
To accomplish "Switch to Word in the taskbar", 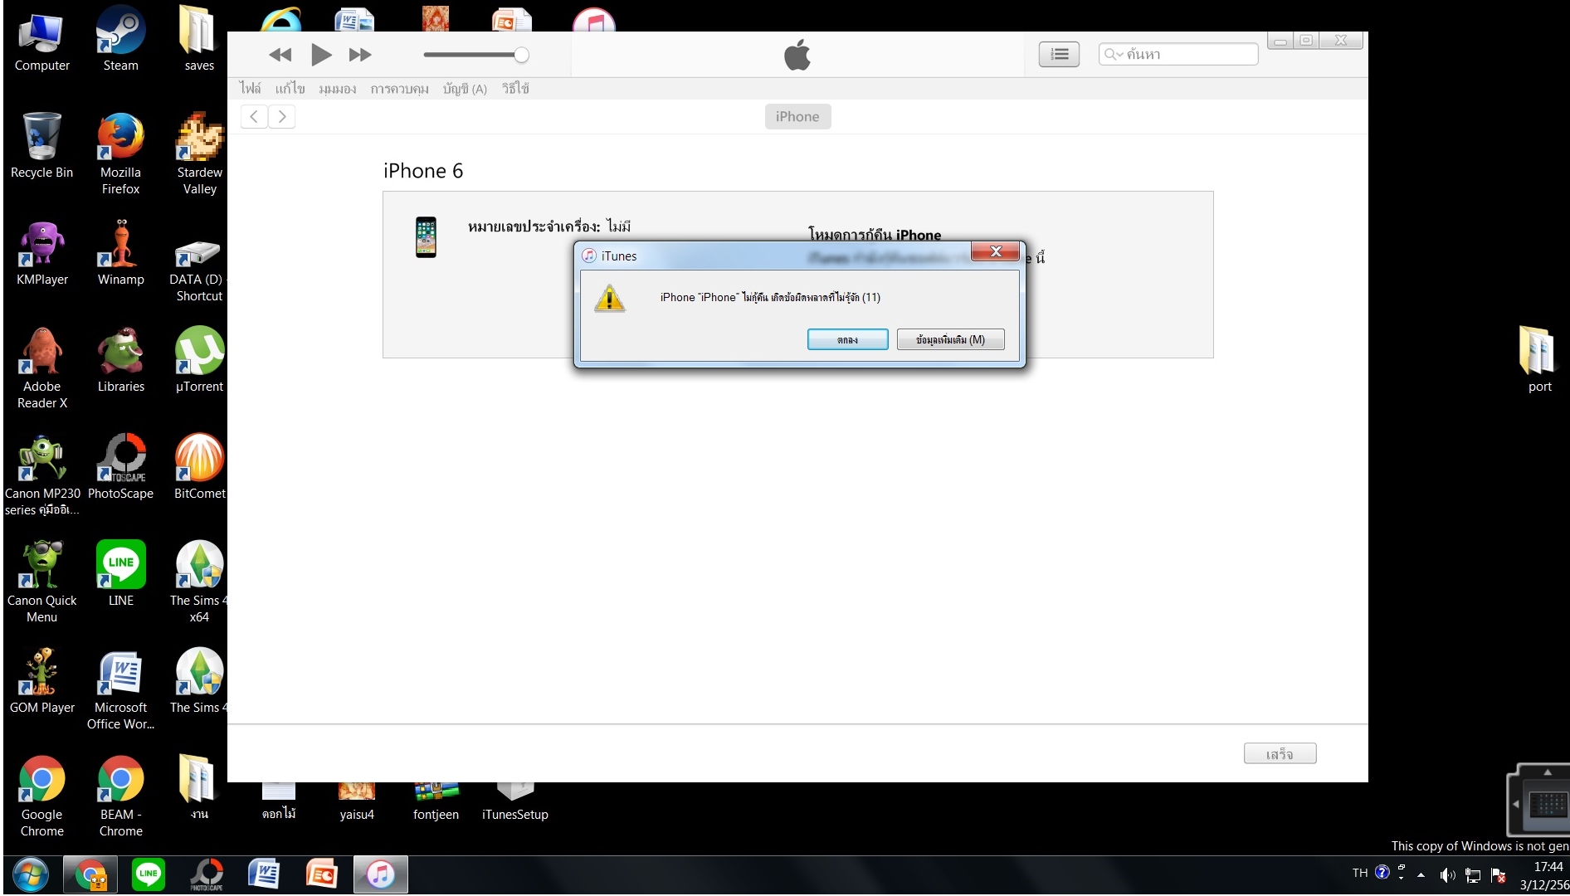I will pos(264,874).
